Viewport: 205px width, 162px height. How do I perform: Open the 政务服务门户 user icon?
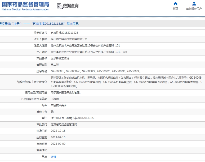pos(194,4)
